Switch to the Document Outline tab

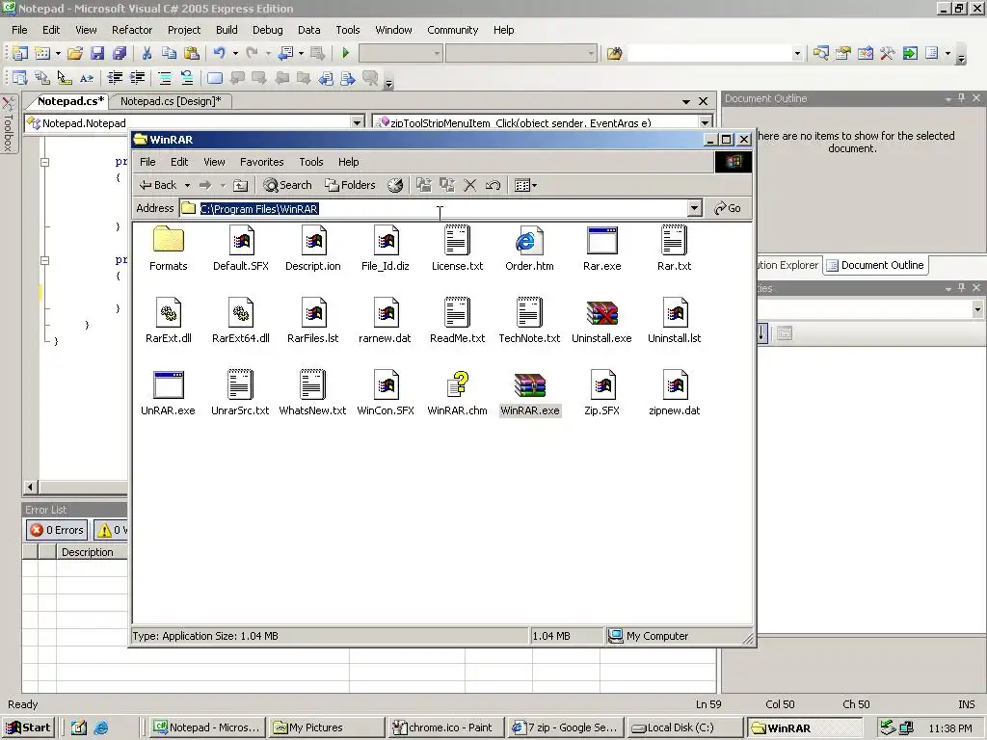[875, 265]
